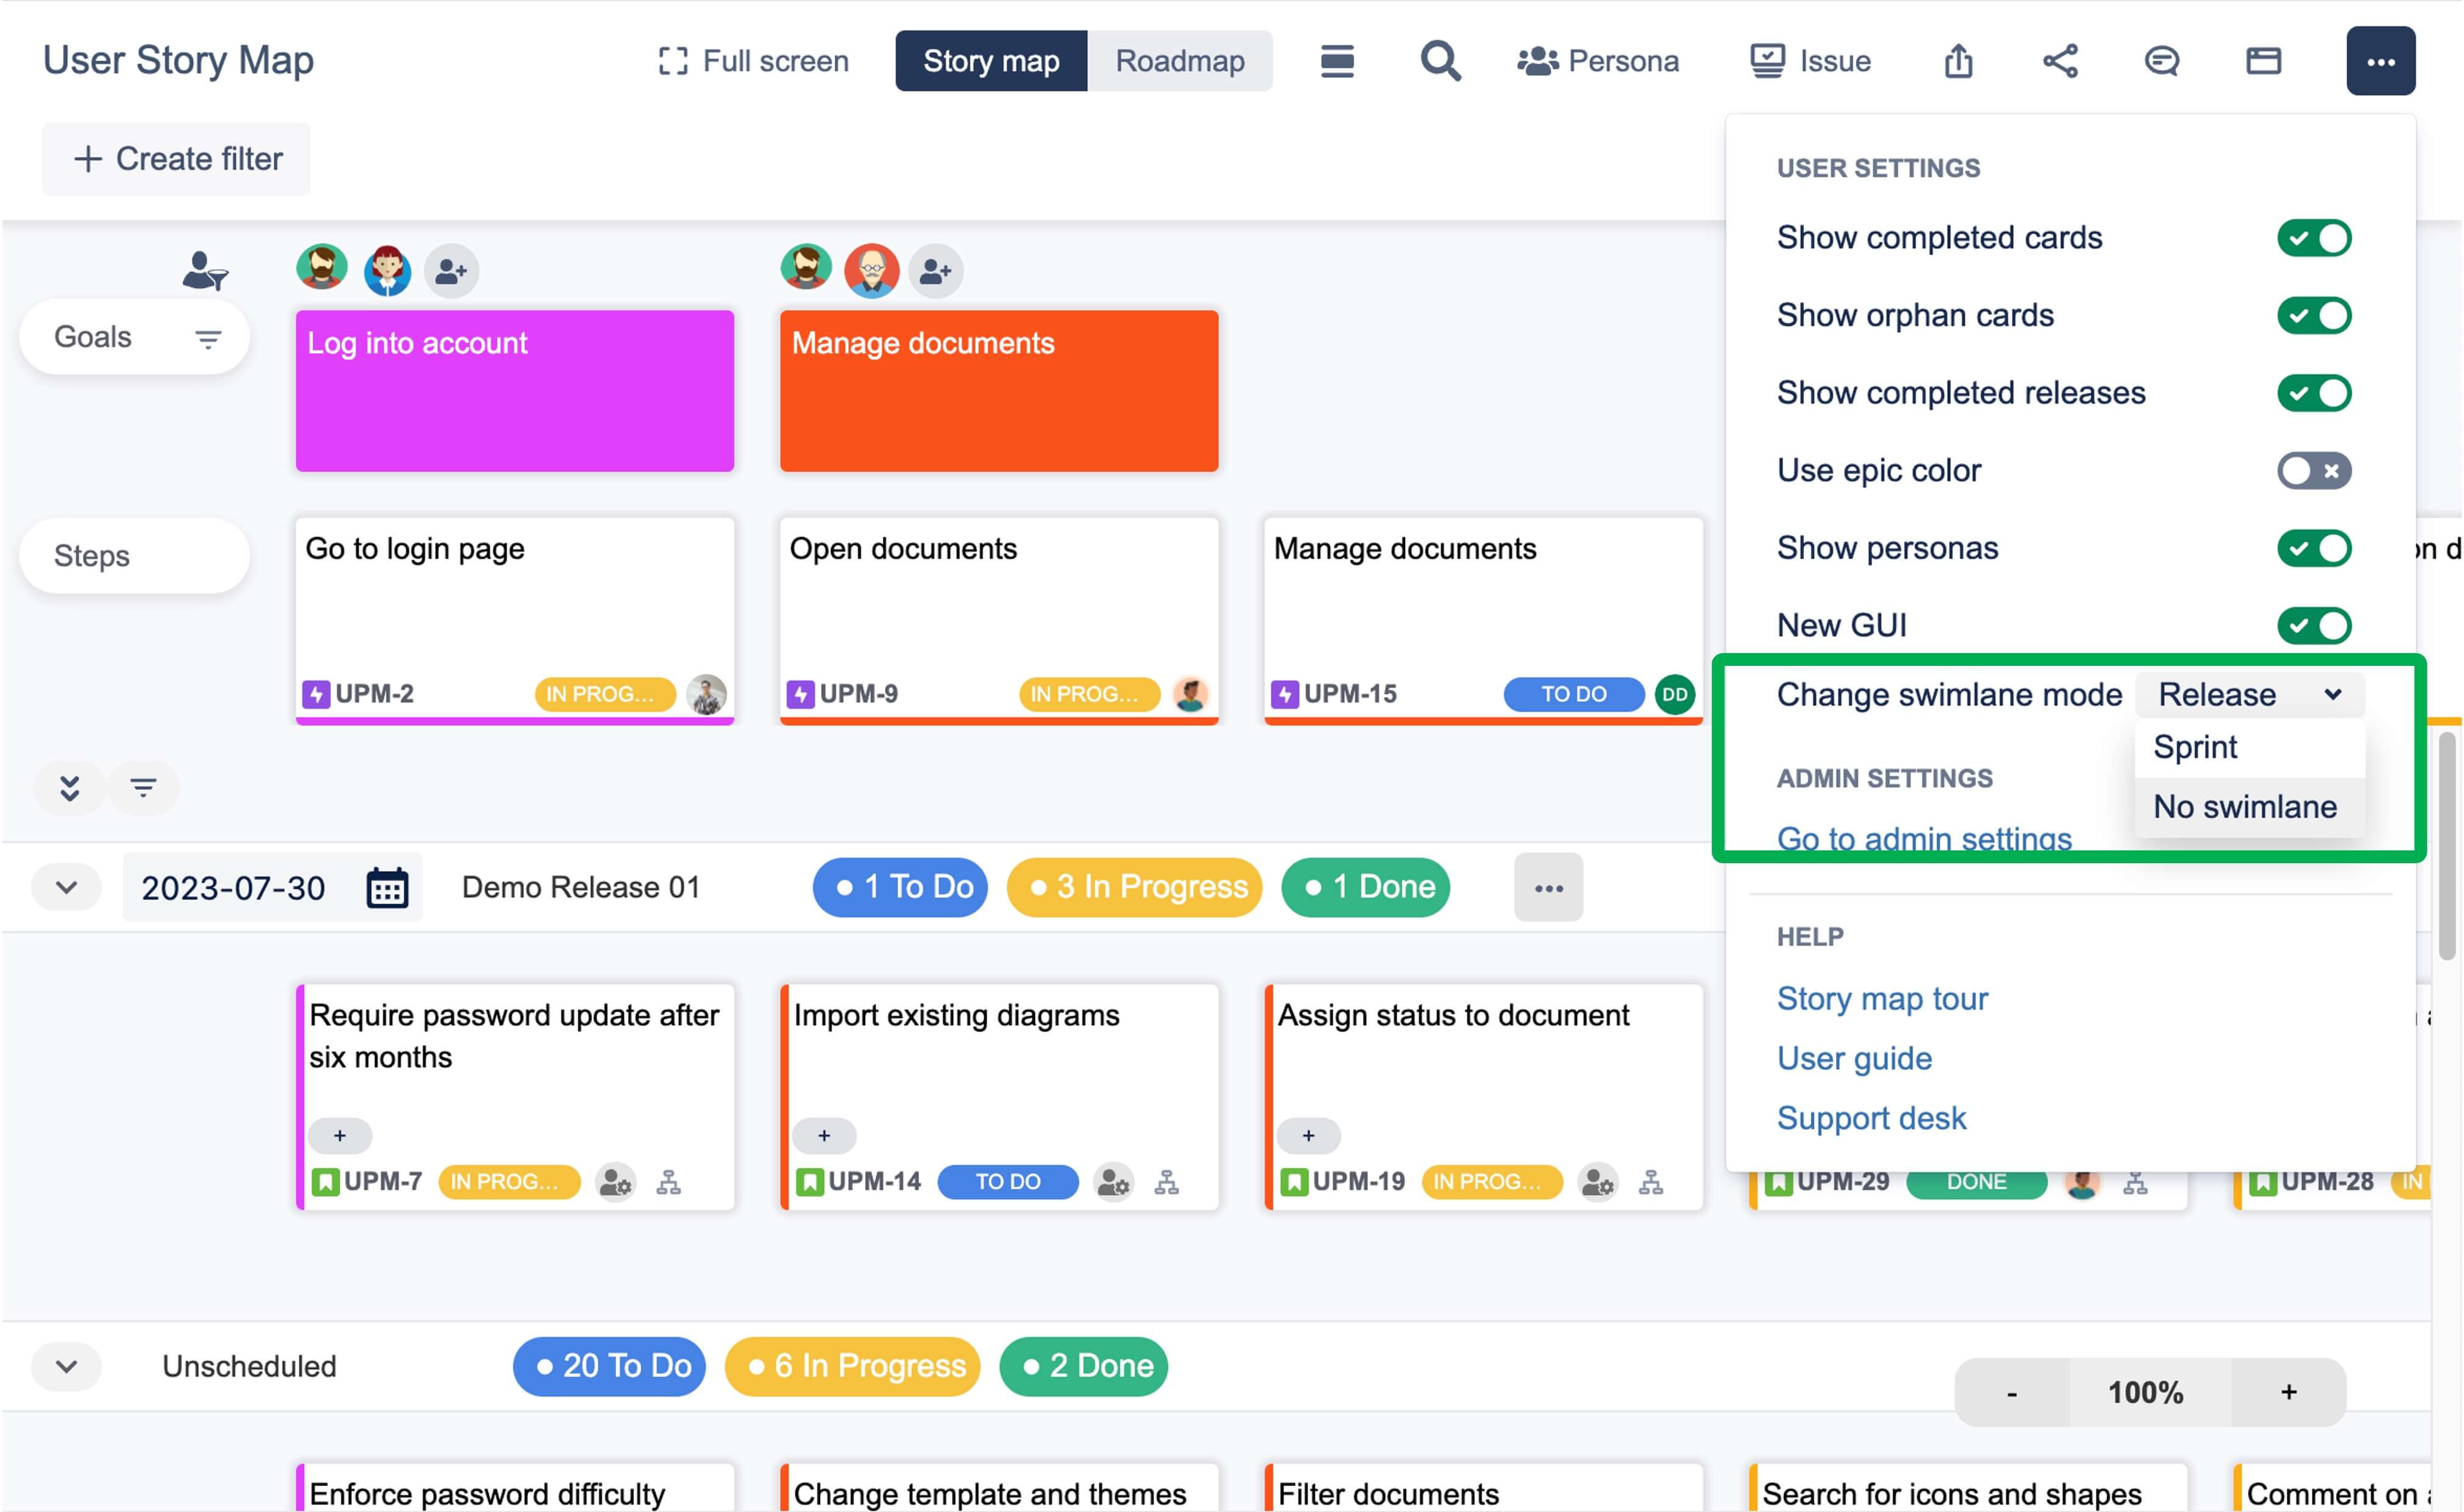This screenshot has width=2464, height=1512.
Task: Switch to the Roadmap tab
Action: 1180,61
